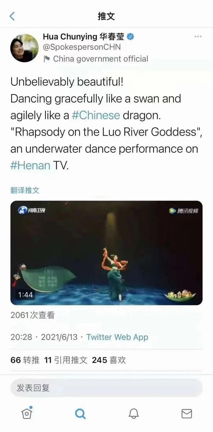Open Hua Chunying's profile picture
The width and height of the screenshot is (213, 432).
pos(24,48)
